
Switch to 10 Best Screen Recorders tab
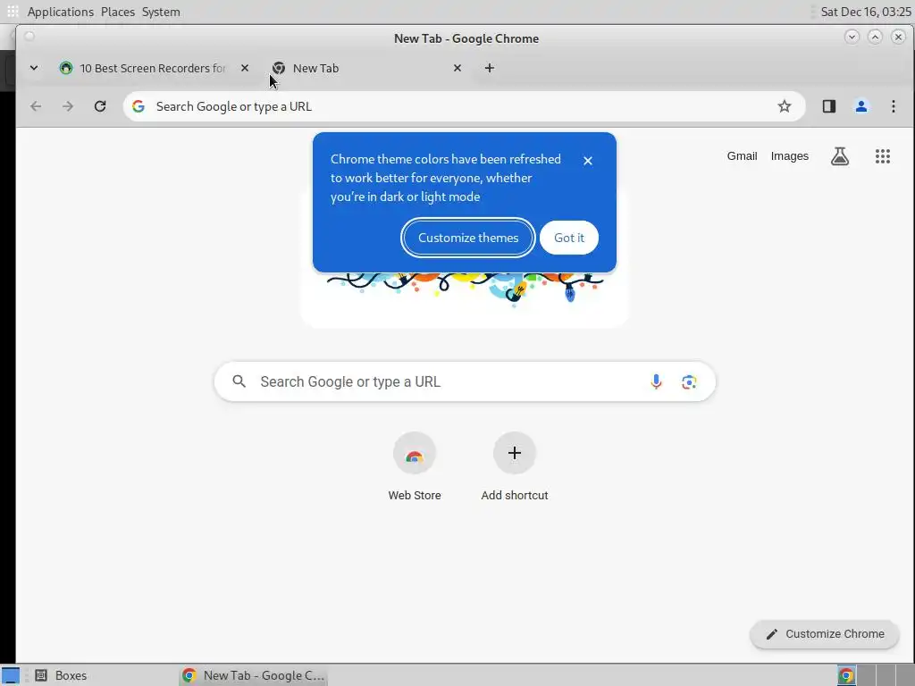coord(152,68)
